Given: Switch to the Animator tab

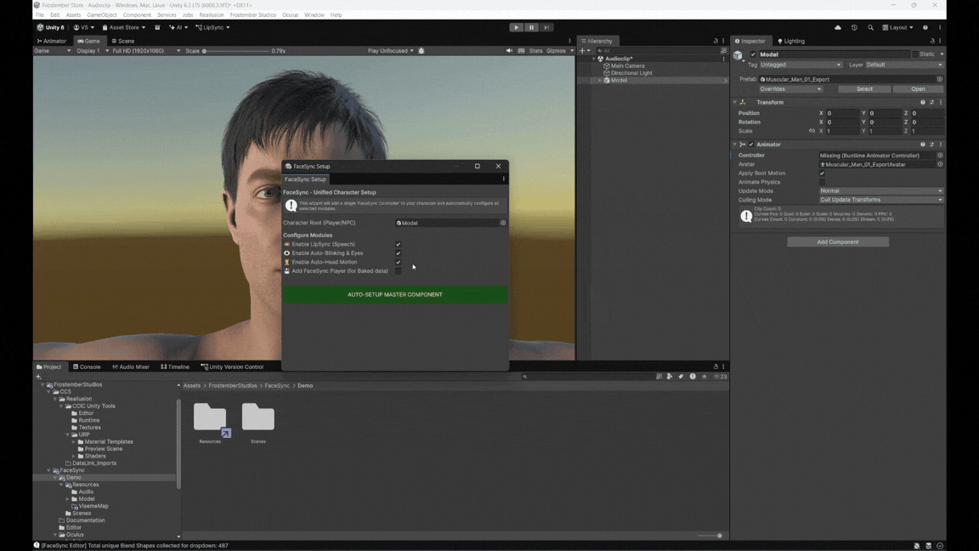Looking at the screenshot, I should click(x=52, y=41).
